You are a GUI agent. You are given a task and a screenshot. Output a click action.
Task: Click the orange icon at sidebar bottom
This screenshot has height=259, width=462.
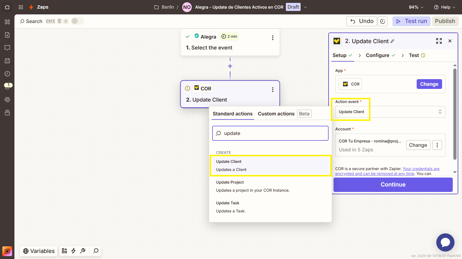click(x=7, y=251)
